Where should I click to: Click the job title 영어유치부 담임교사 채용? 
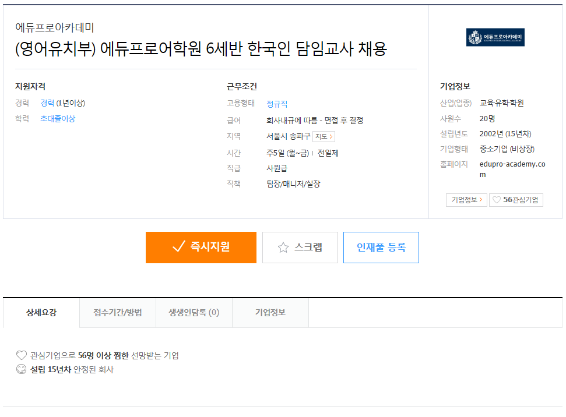click(201, 49)
